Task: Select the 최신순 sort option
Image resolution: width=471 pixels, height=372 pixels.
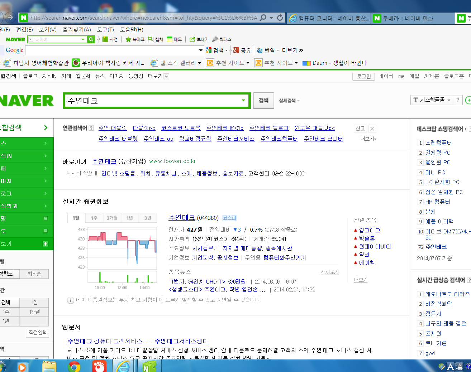Action: pyautogui.click(x=34, y=274)
